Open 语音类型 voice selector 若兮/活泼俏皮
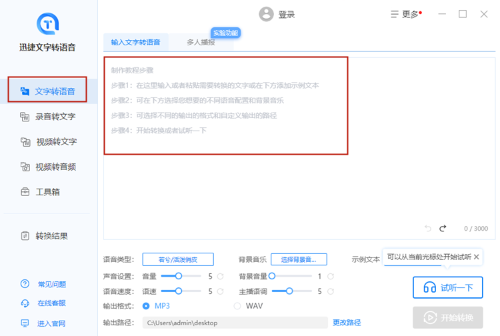Viewport: 500px width, 336px height. tap(178, 259)
